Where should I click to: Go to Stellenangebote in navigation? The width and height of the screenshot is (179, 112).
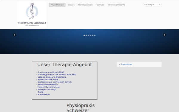[85, 5]
